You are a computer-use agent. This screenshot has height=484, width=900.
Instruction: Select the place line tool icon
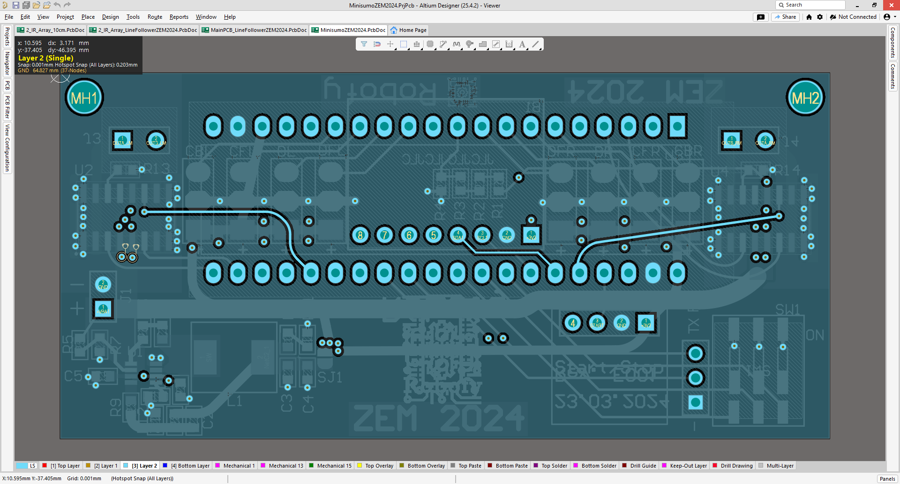click(x=535, y=44)
